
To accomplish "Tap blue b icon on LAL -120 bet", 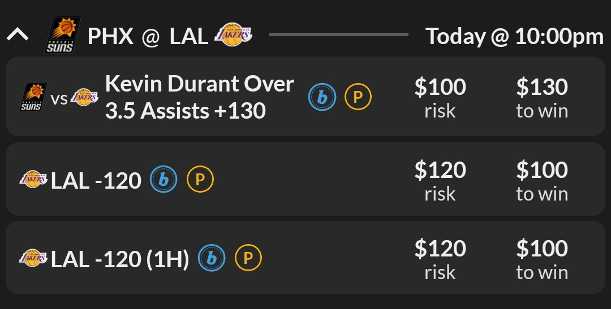I will [163, 180].
